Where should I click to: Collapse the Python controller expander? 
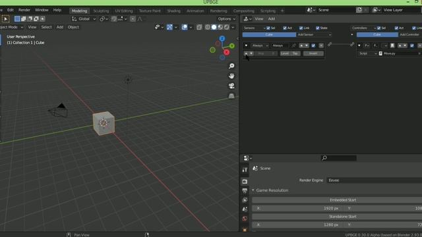(359, 45)
